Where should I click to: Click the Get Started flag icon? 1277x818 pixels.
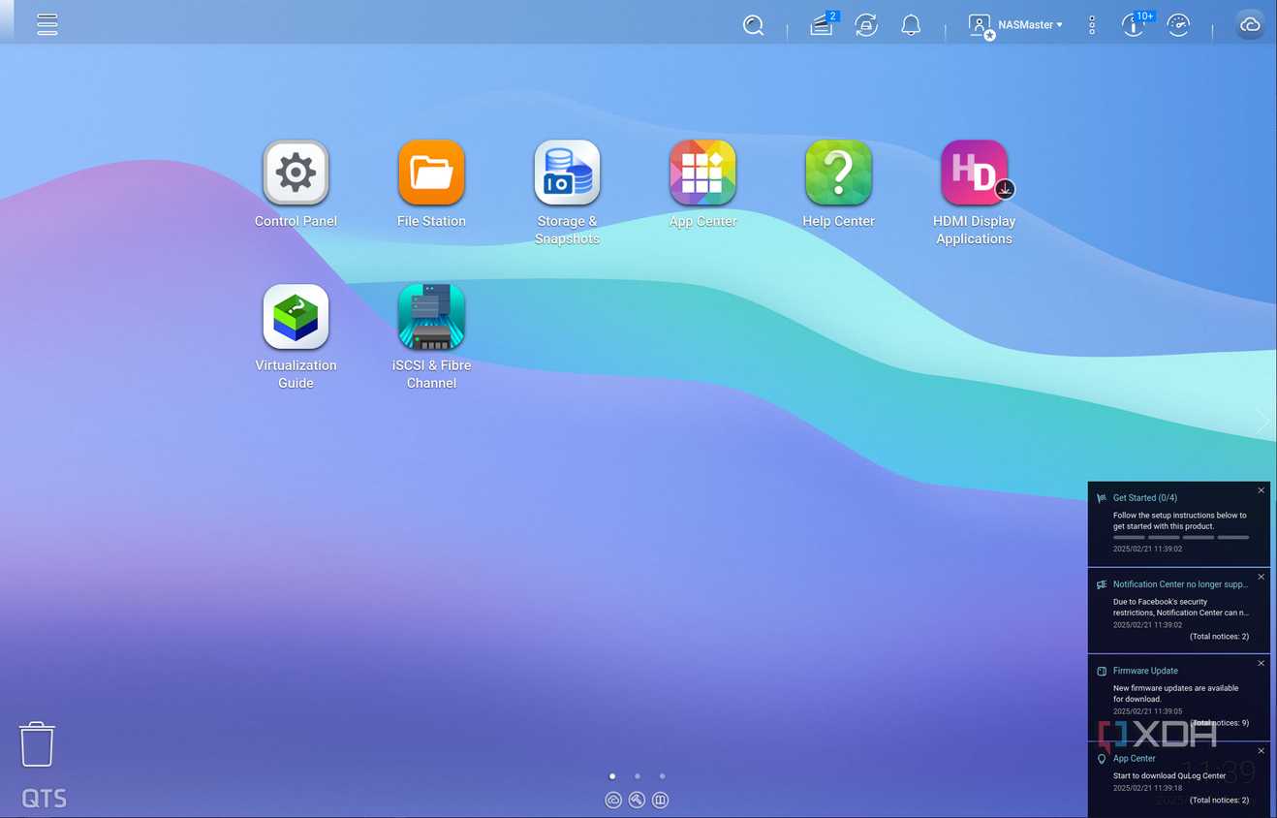(1102, 498)
